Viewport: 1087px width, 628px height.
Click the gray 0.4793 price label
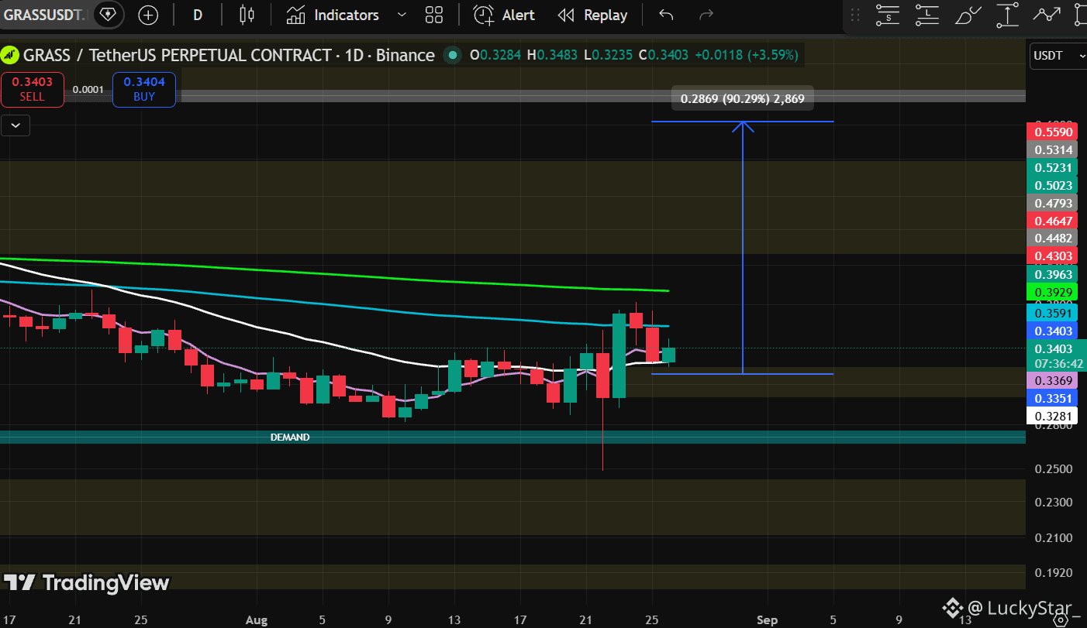pos(1054,203)
